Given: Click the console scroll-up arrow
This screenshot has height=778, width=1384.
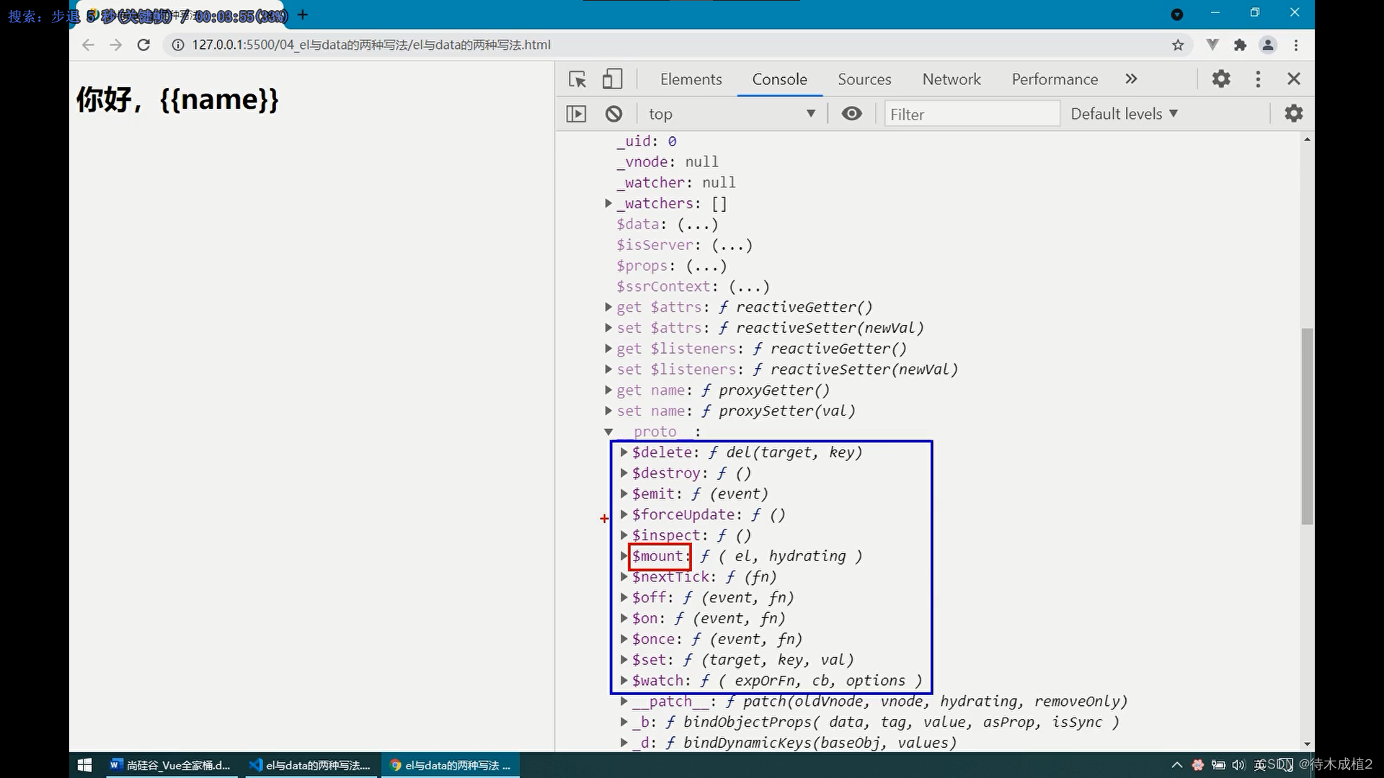Looking at the screenshot, I should [1307, 139].
